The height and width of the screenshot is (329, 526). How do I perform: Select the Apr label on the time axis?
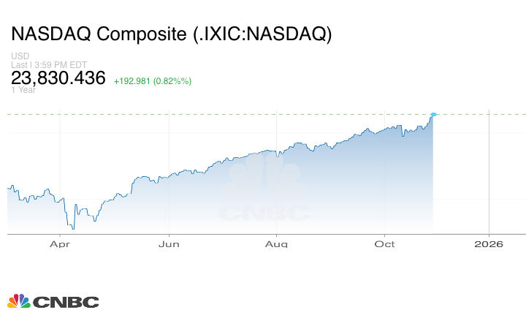(60, 245)
